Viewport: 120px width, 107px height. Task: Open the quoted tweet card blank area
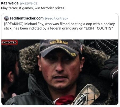click(60, 35)
